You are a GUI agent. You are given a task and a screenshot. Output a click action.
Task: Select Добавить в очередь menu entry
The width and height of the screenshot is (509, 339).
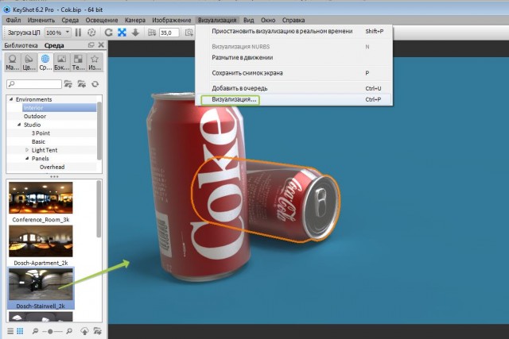(239, 87)
